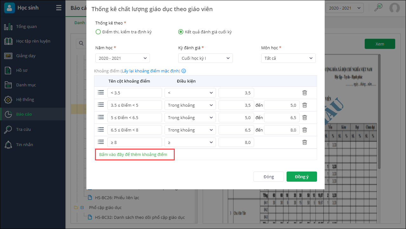This screenshot has height=229, width=406.
Task: Click the chart search icon in header
Action: [x=378, y=8]
